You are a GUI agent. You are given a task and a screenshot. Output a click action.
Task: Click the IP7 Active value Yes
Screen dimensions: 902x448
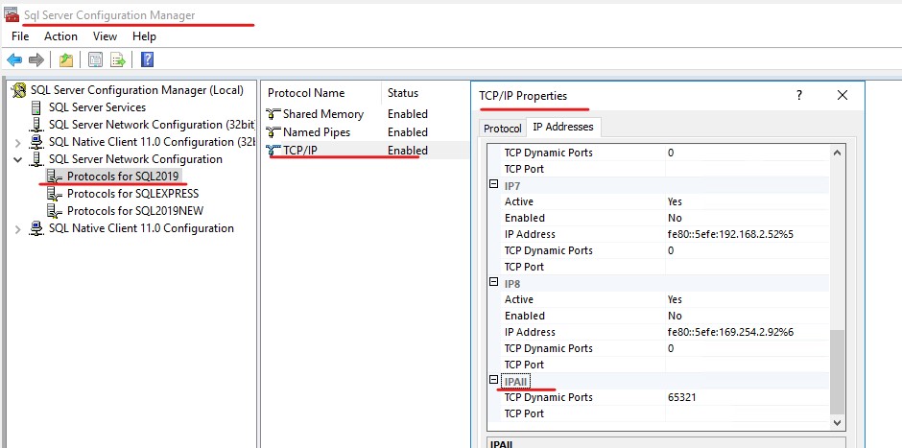(675, 201)
